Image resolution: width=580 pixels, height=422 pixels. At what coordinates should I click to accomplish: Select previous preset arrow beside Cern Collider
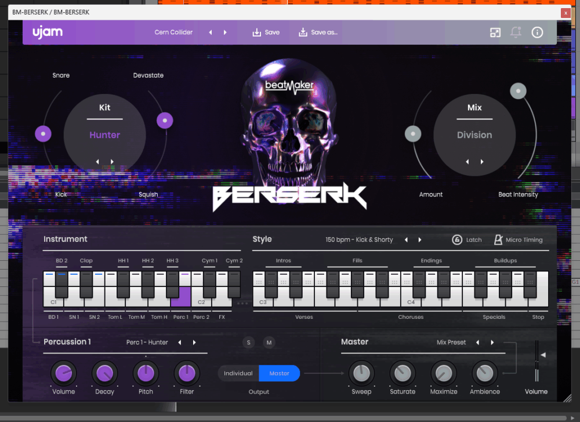[211, 32]
